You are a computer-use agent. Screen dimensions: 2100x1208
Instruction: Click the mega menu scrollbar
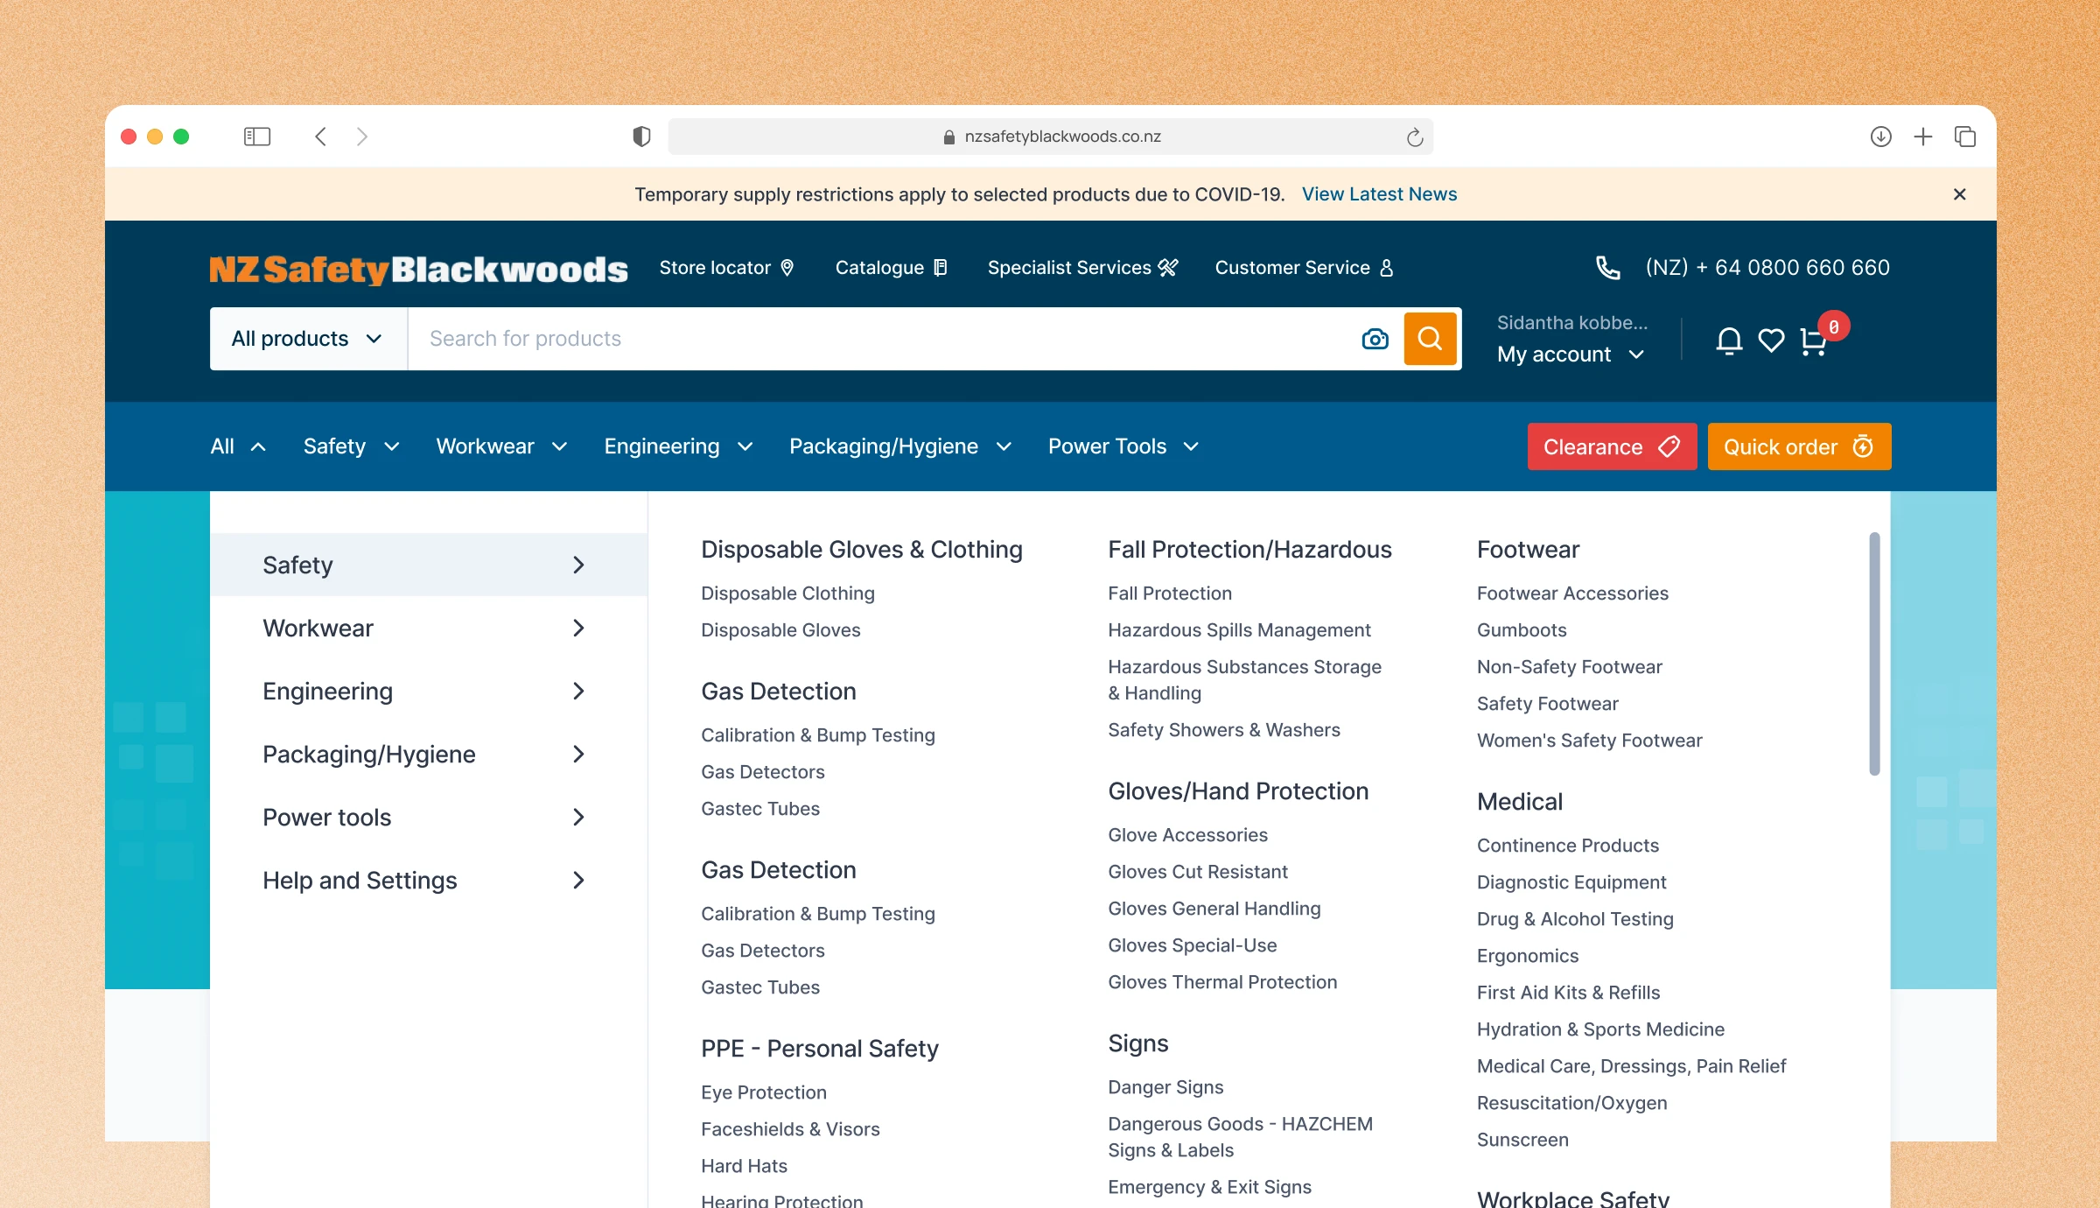(x=1874, y=654)
